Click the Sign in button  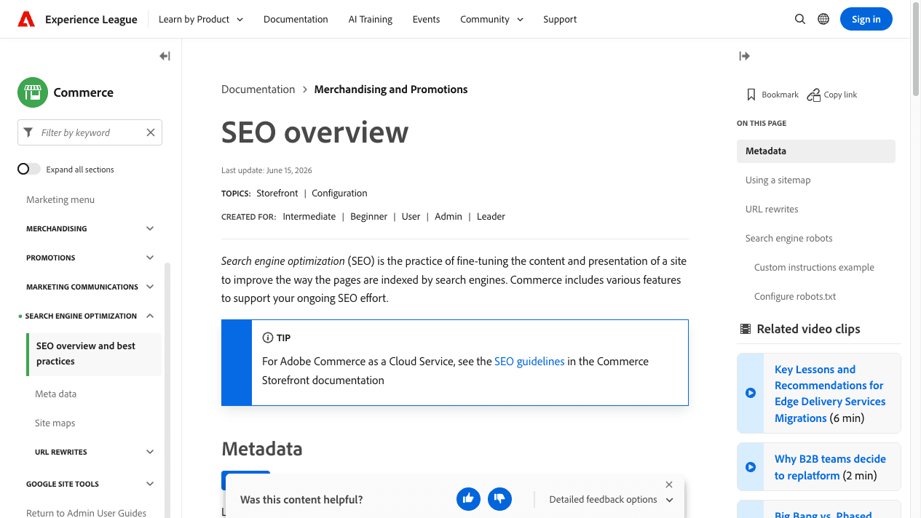[x=866, y=19]
